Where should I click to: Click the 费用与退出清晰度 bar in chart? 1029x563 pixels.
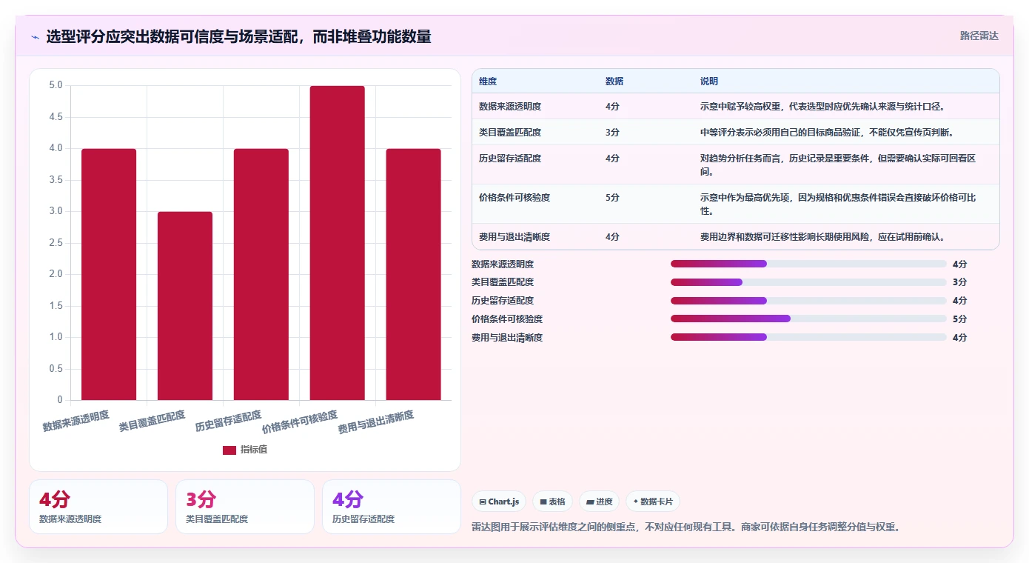pos(414,274)
